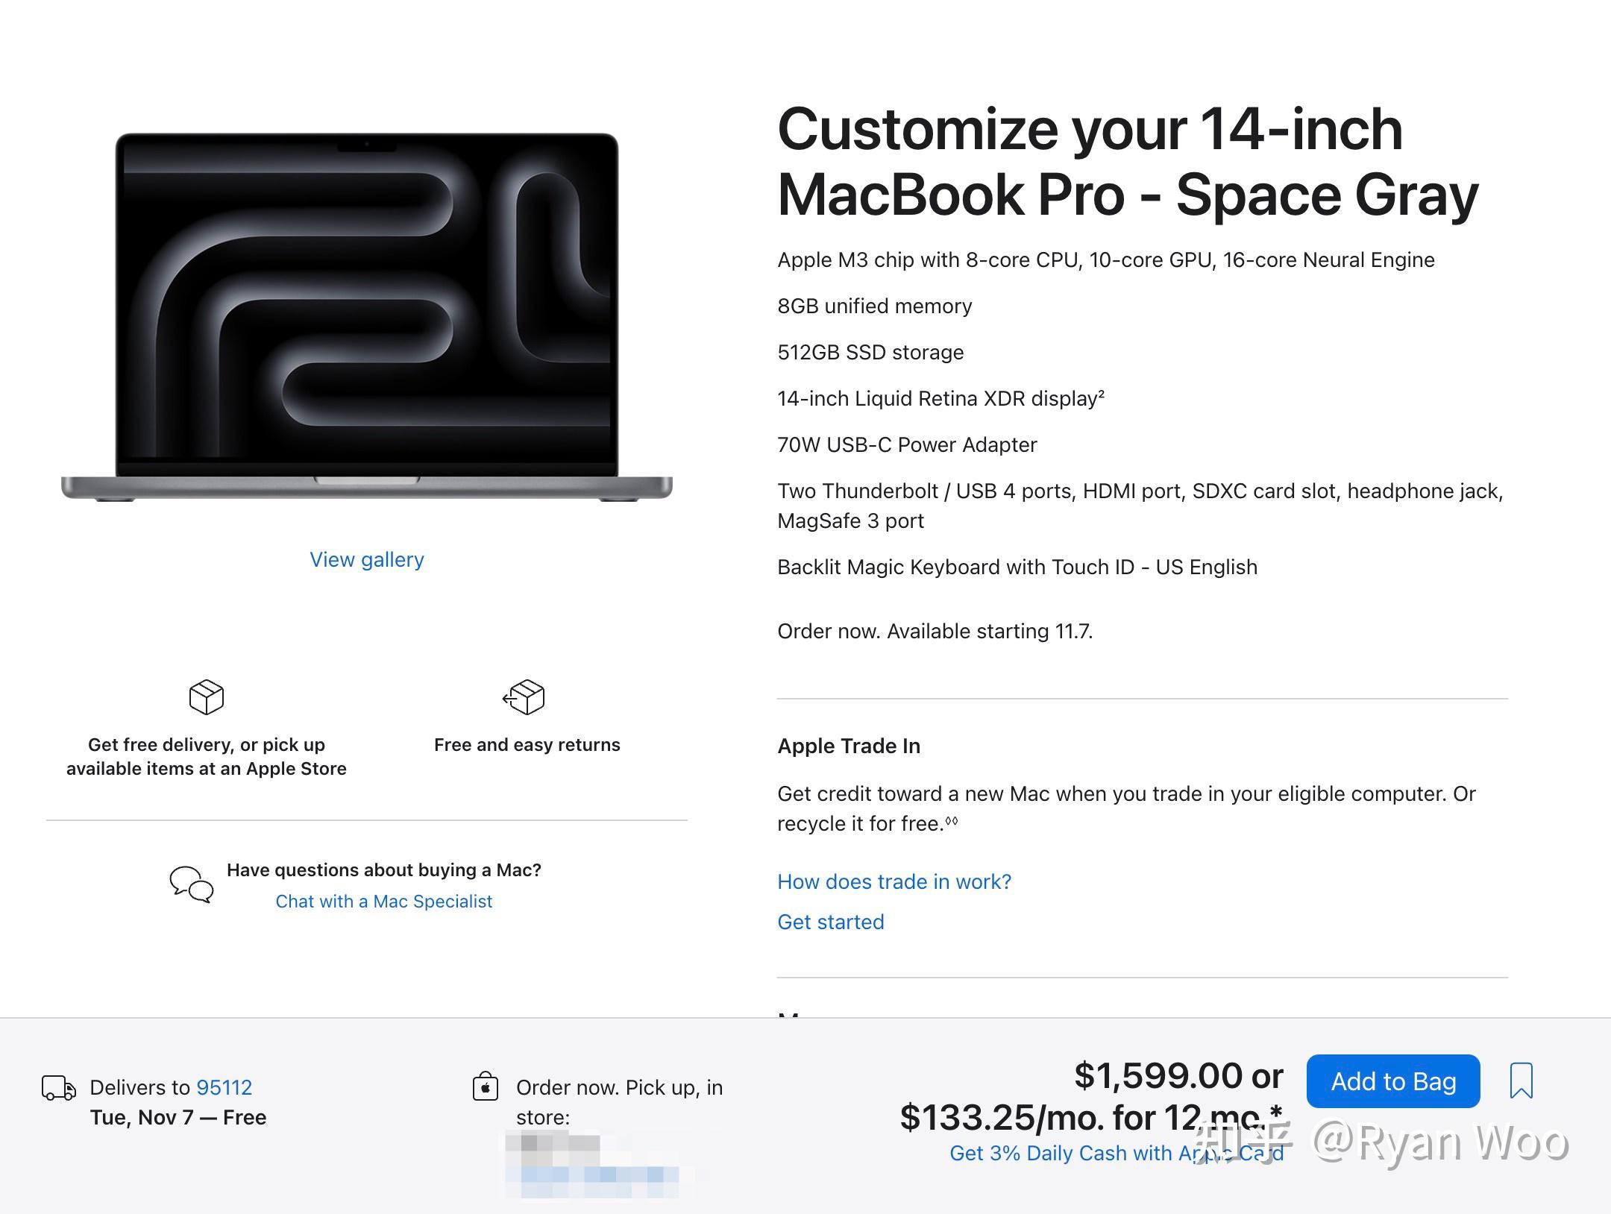Click Chat with a Mac Specialist
Viewport: 1611px width, 1214px height.
[x=383, y=901]
